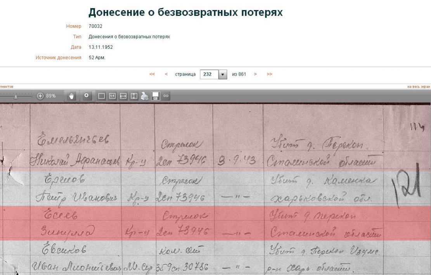Click the label 'Источник донесения'
This screenshot has width=431, height=275.
pyautogui.click(x=58, y=58)
